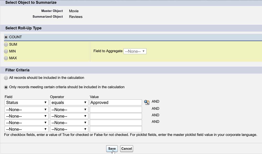Open the Status field dropdown
Screen dimensions: 262x154
point(26,102)
